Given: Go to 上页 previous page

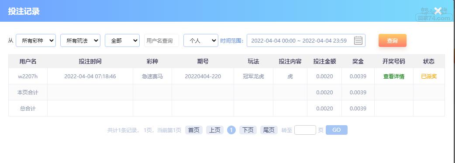Looking at the screenshot, I should click(215, 130).
